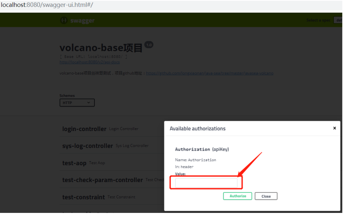The height and width of the screenshot is (214, 343).
Task: Click the Login Controller description text
Action: pyautogui.click(x=124, y=129)
